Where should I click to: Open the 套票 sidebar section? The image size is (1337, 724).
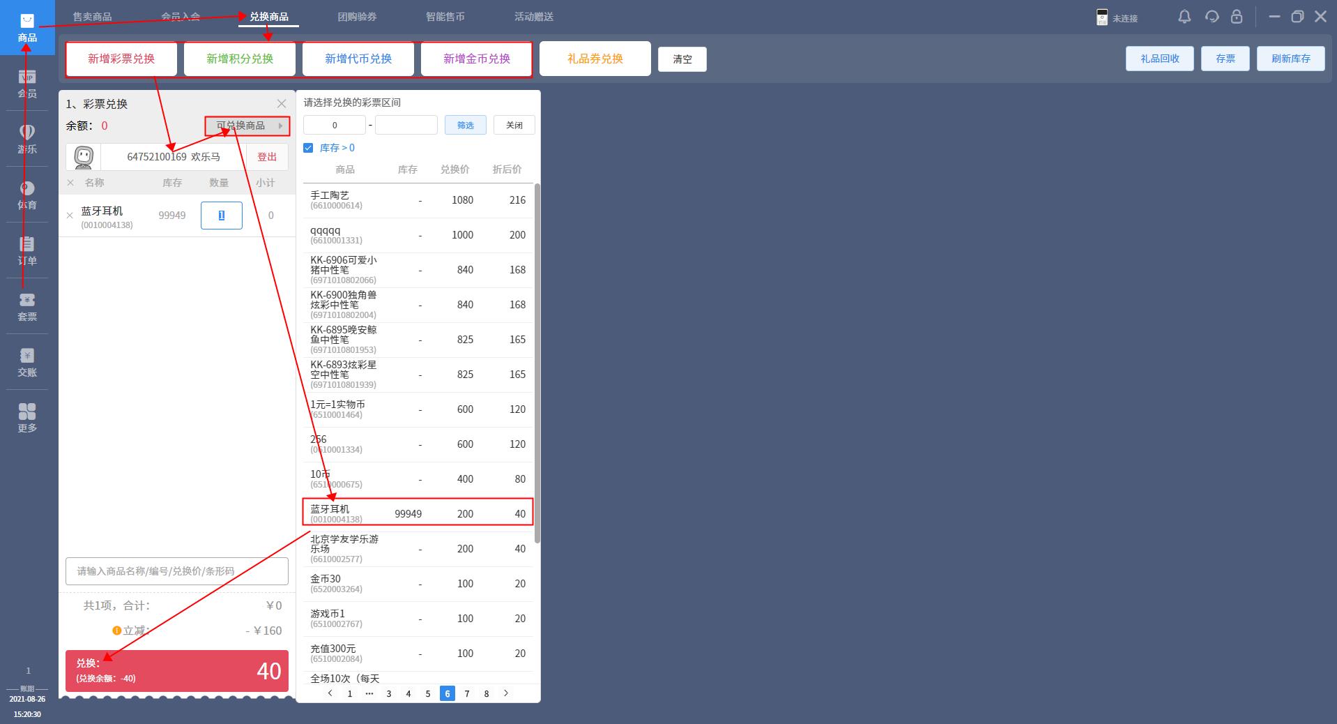click(x=27, y=307)
